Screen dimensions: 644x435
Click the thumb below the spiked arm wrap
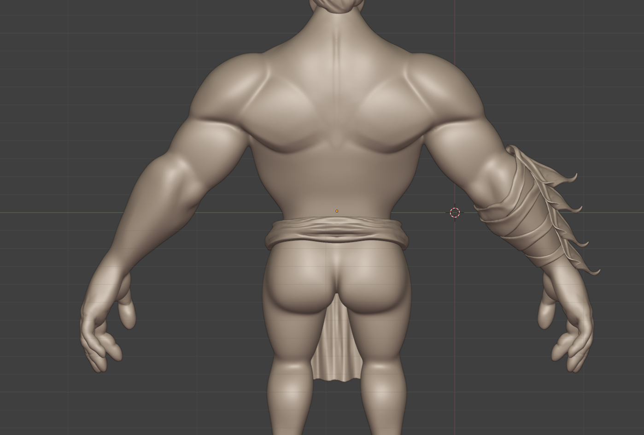545,313
